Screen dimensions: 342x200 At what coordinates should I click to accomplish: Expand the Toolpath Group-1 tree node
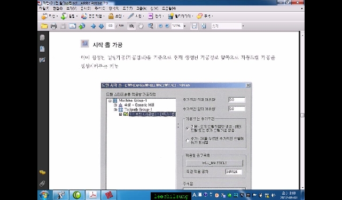115,109
